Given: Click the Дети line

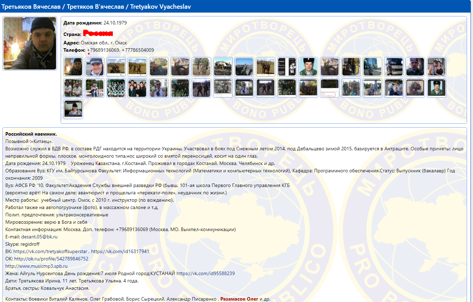Looking at the screenshot, I should point(72,281).
